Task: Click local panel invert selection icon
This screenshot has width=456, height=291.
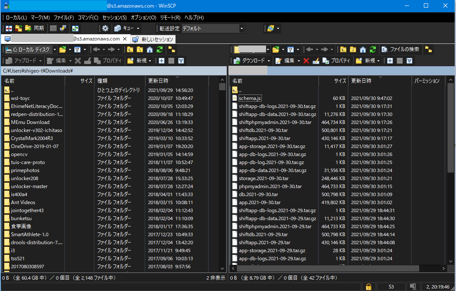Action: pos(181,61)
